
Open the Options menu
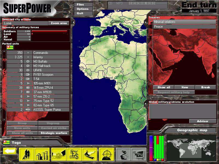tap(83, 9)
